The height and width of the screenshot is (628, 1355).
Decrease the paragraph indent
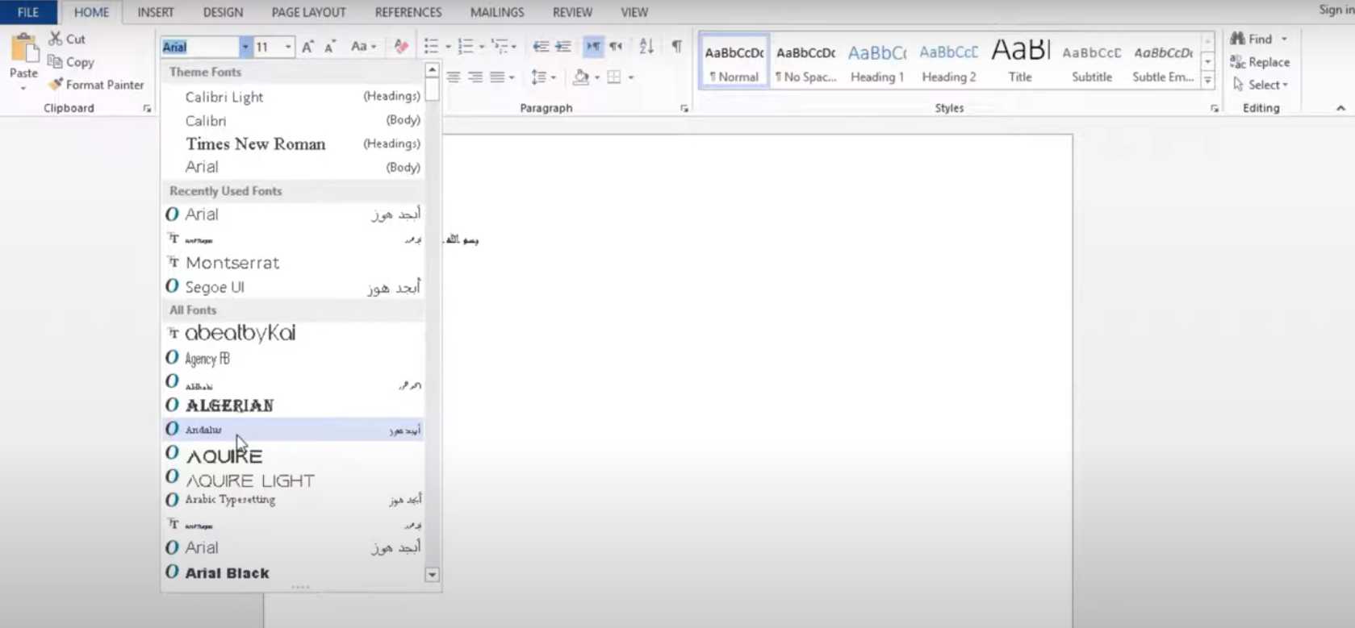(541, 47)
